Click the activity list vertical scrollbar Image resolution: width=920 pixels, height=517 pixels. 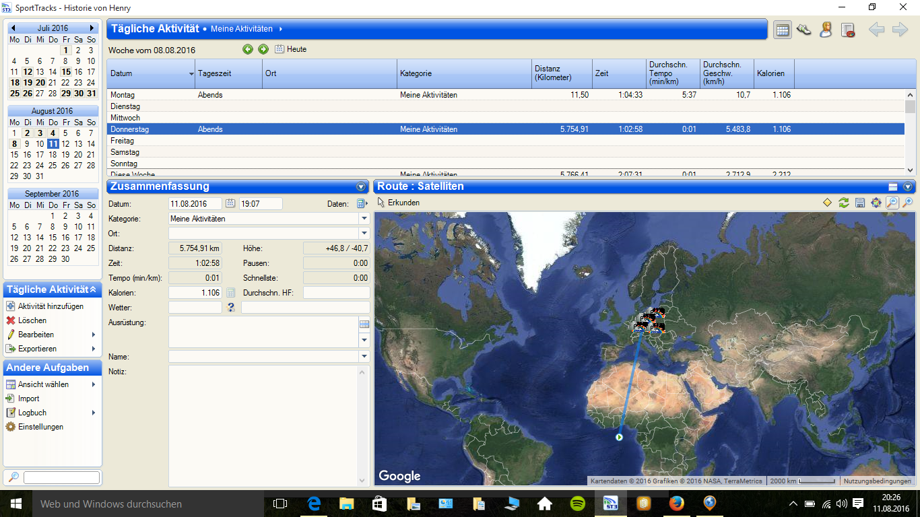tap(910, 135)
